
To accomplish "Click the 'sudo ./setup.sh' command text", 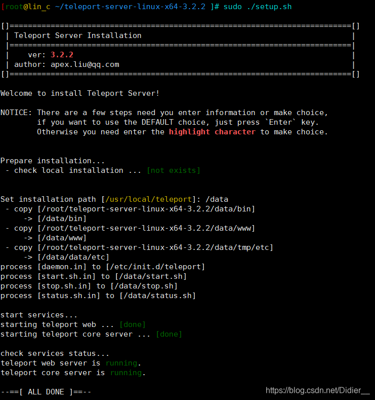I will pyautogui.click(x=258, y=7).
